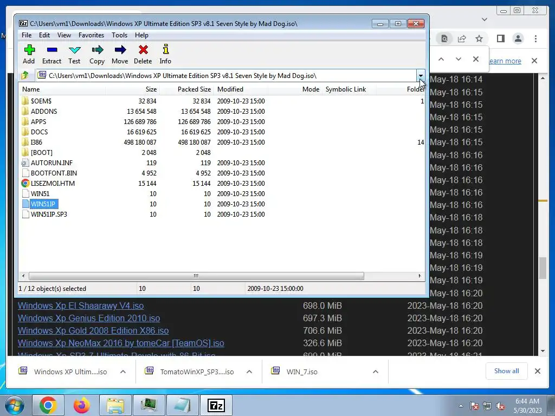
Task: Open Windows Xp NeoMax 2016 by tomeCar link
Action: tap(121, 343)
